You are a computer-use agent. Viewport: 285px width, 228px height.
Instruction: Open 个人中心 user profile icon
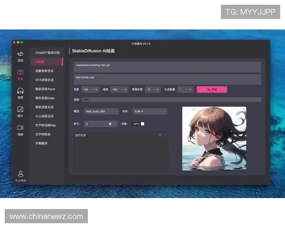coord(20,174)
